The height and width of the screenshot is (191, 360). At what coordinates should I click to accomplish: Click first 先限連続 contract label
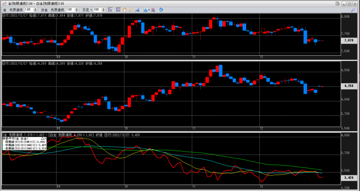tap(16, 10)
